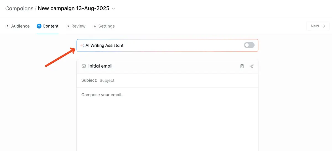332x151 pixels.
Task: Go back via the Campaigns breadcrumb link
Action: coord(19,8)
